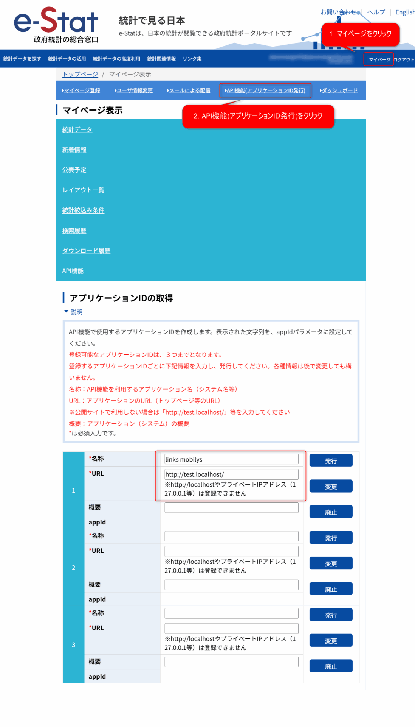Open 統計絞込み条件 link
Image resolution: width=415 pixels, height=727 pixels.
click(x=83, y=210)
